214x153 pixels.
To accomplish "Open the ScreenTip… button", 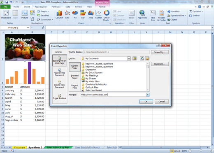I will click(160, 52).
